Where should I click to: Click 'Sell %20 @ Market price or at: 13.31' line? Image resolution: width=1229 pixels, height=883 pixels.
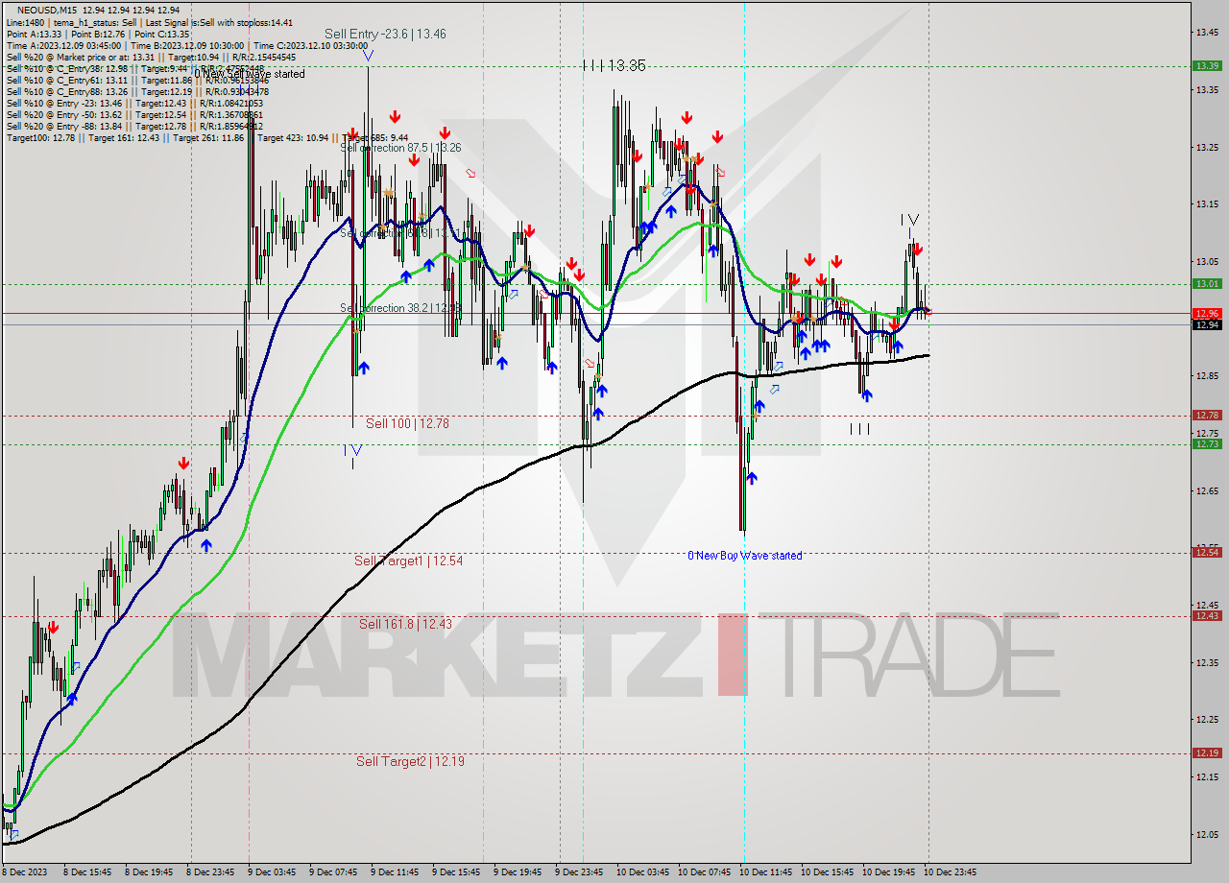(x=151, y=57)
